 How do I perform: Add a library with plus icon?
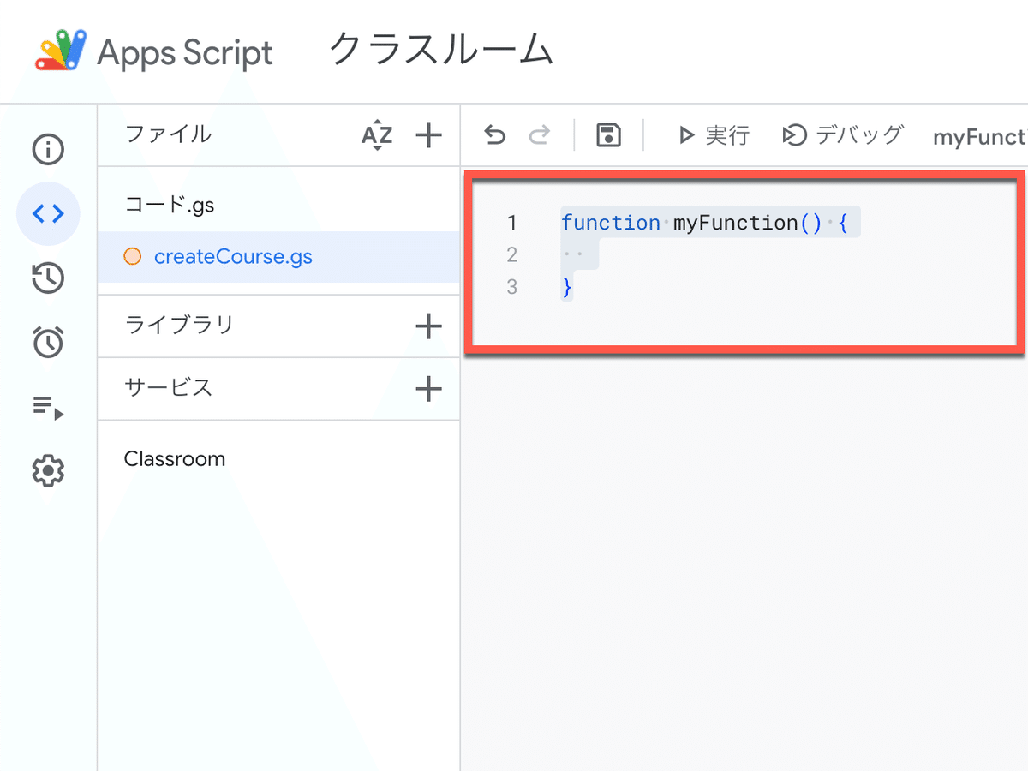coord(428,326)
